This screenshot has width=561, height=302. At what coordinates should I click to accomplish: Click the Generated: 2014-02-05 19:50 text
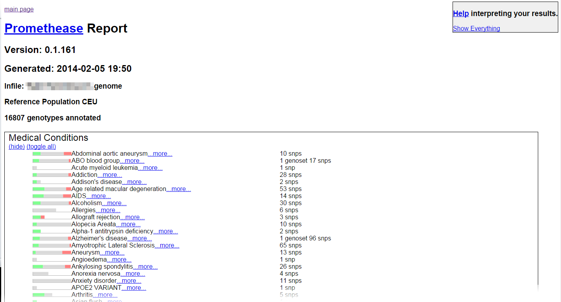coord(68,69)
